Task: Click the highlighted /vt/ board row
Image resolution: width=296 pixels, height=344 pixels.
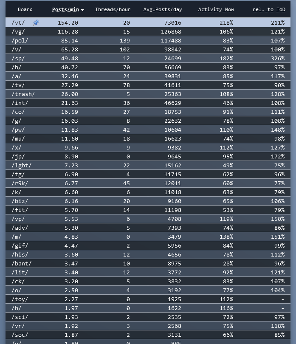Action: tap(148, 23)
